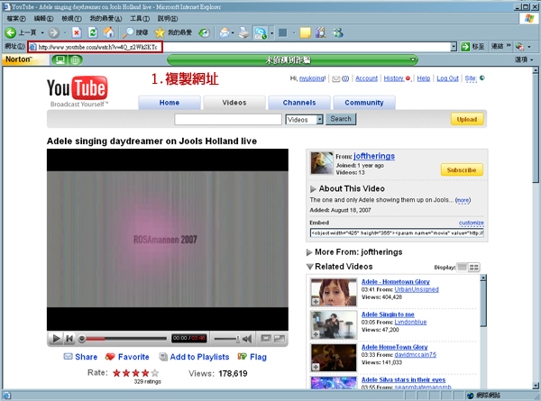This screenshot has height=401, width=541.
Task: Open the Edit (編輯) menu
Action: pyautogui.click(x=43, y=18)
